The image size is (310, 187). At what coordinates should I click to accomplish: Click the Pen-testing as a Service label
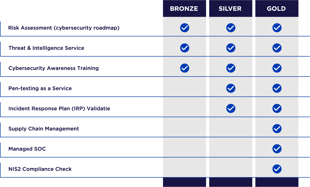click(x=40, y=88)
